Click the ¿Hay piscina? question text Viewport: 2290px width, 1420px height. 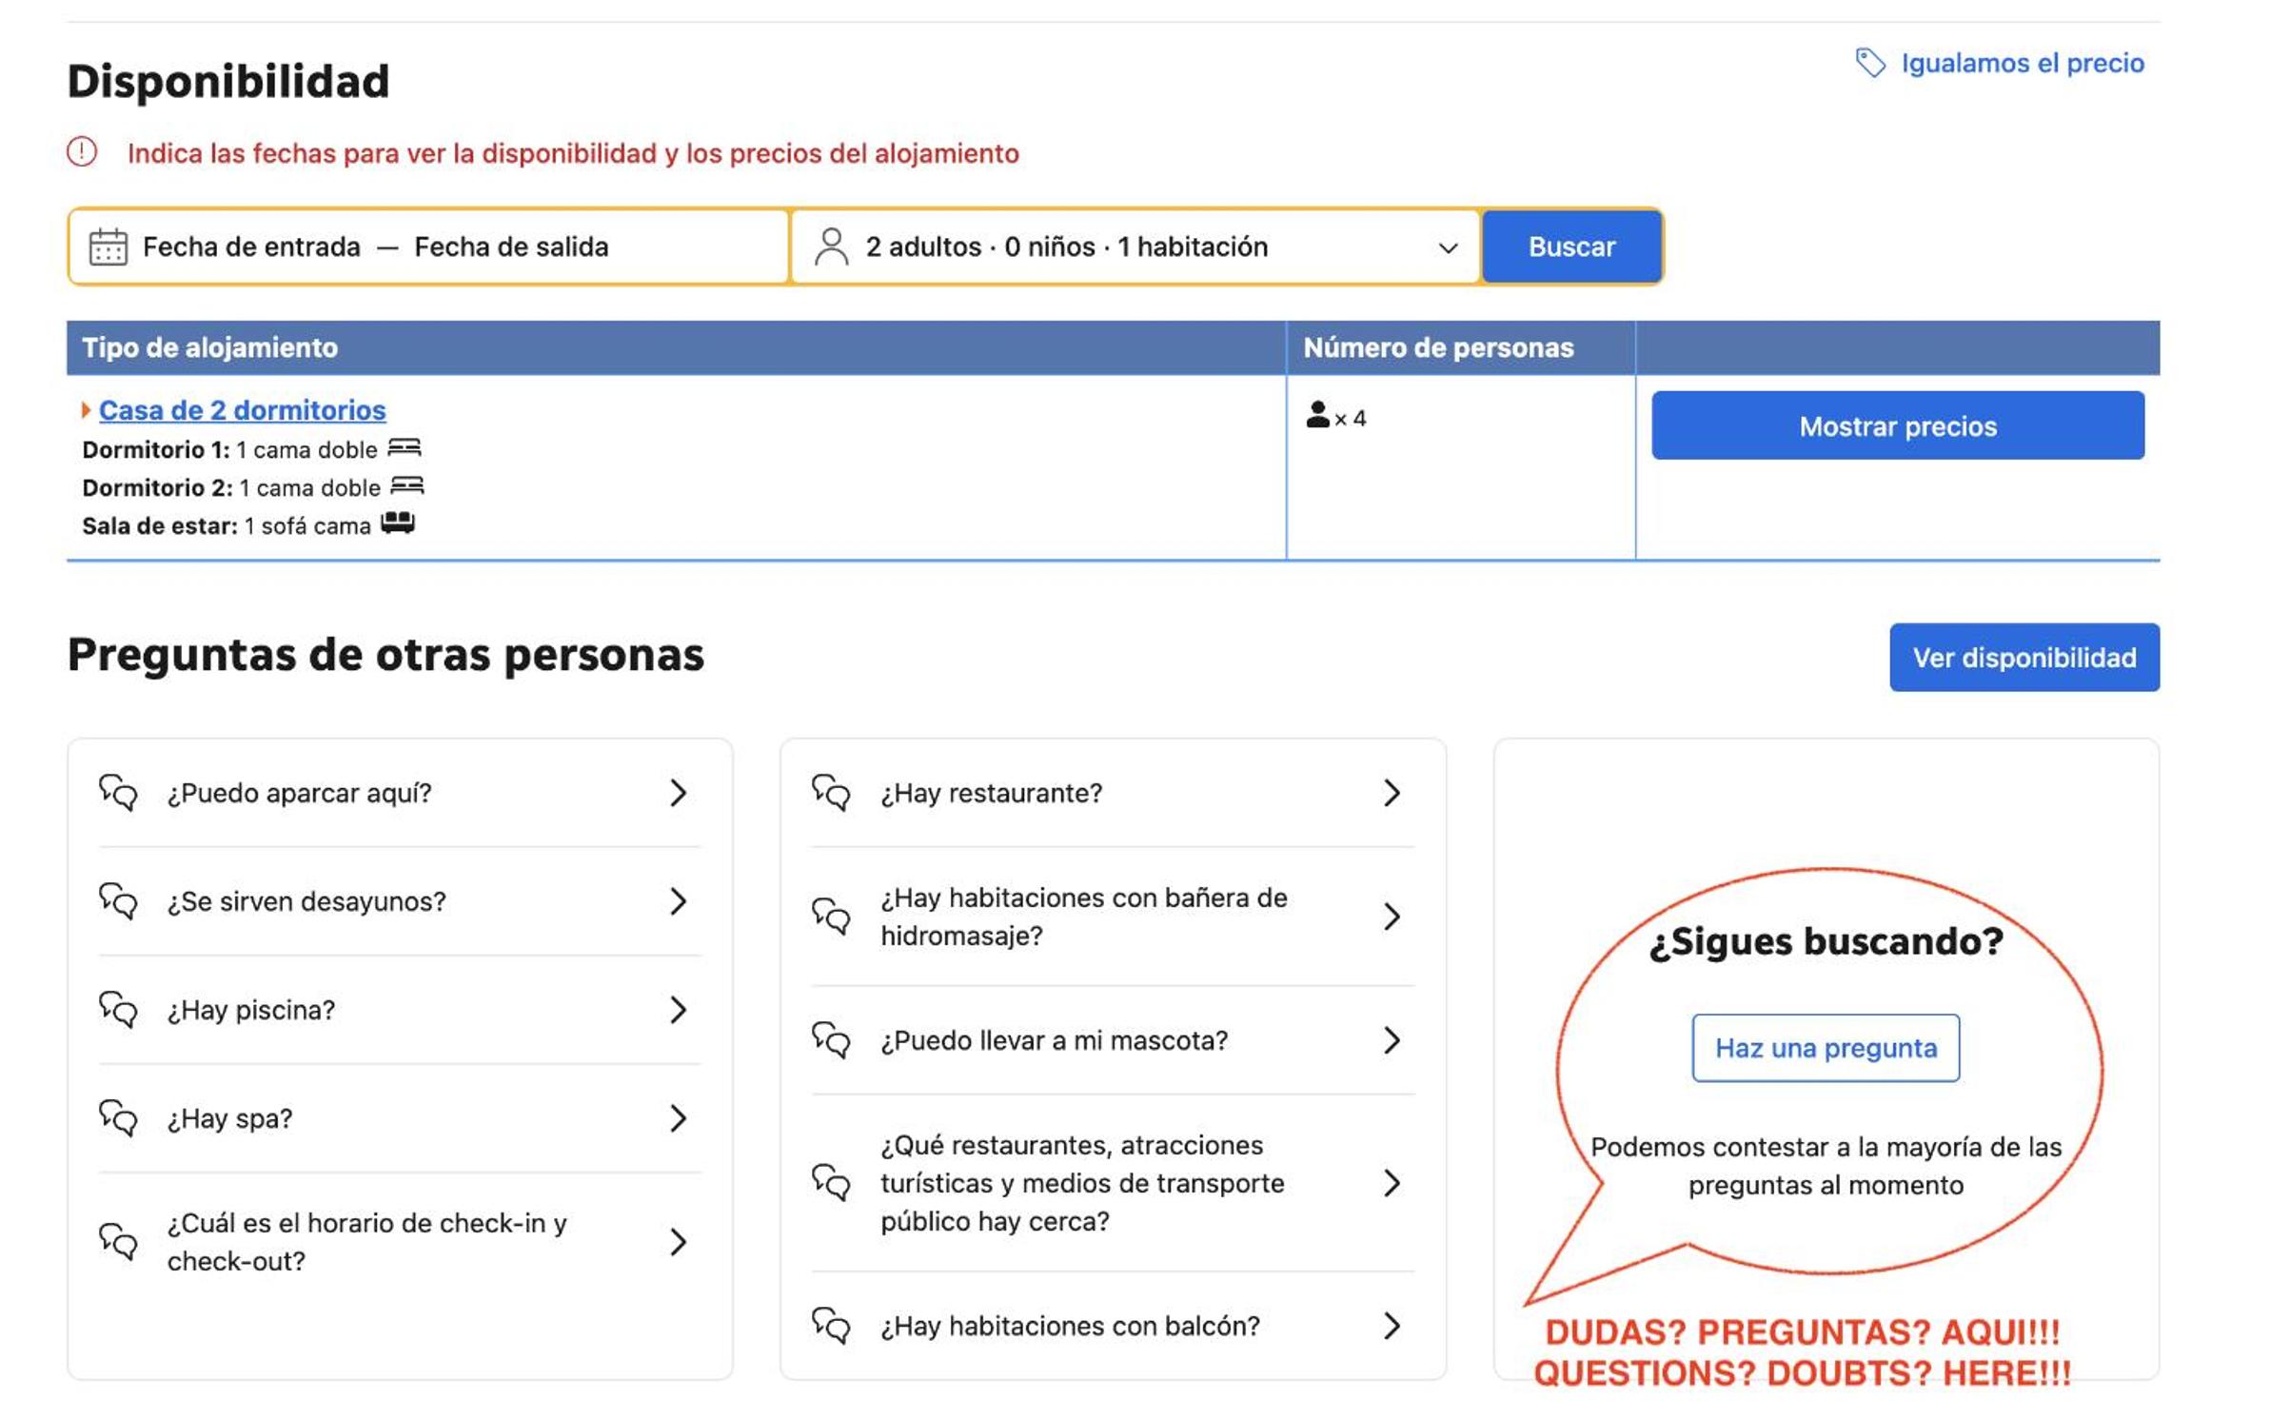coord(251,1009)
